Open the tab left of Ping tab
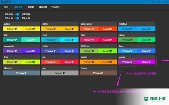 click(43, 7)
